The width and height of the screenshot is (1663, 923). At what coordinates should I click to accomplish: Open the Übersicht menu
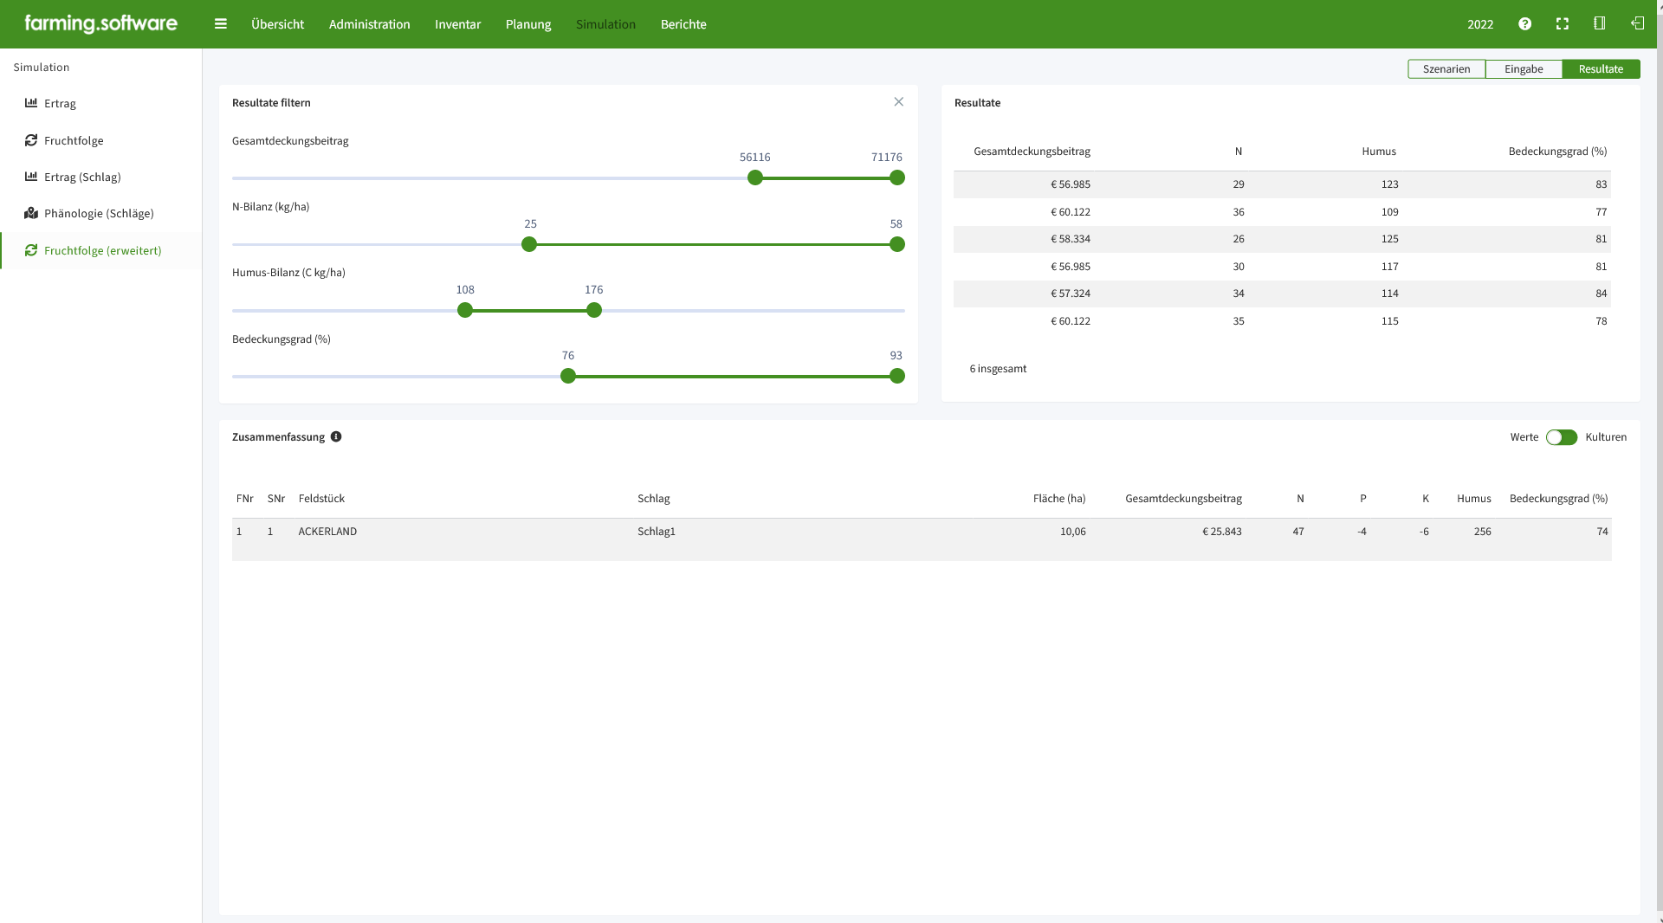[277, 24]
